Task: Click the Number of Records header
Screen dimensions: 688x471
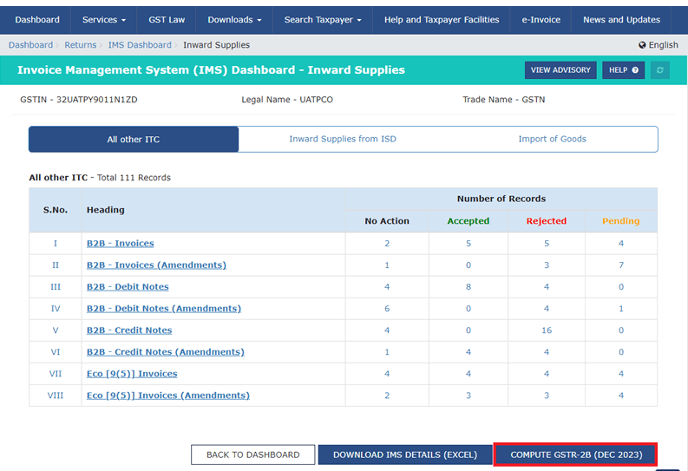Action: coord(501,199)
